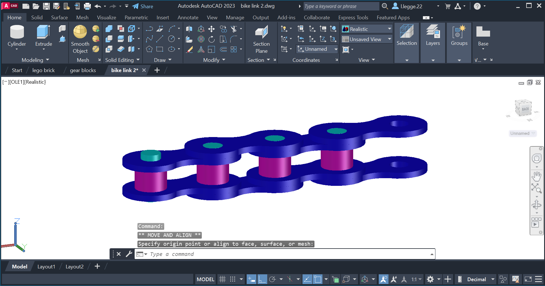Open the Solid ribbon tab

[x=37, y=17]
